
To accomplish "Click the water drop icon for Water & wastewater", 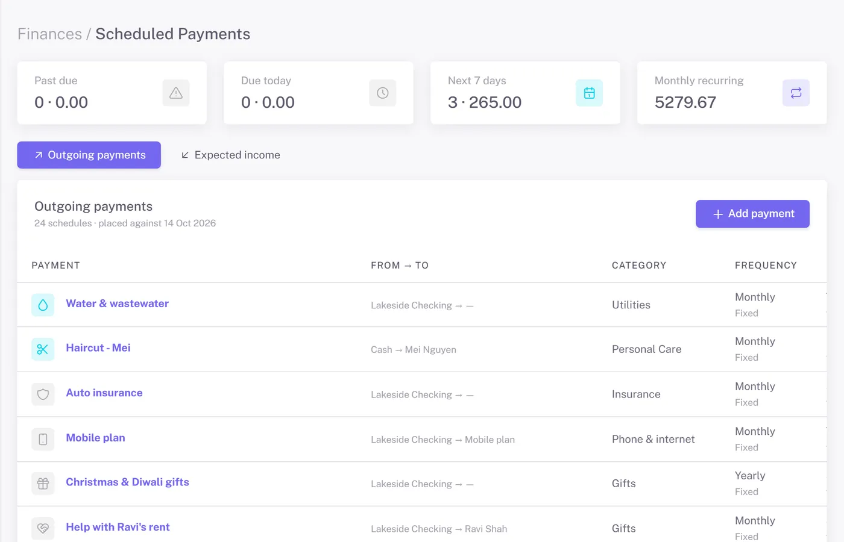I will pos(43,305).
